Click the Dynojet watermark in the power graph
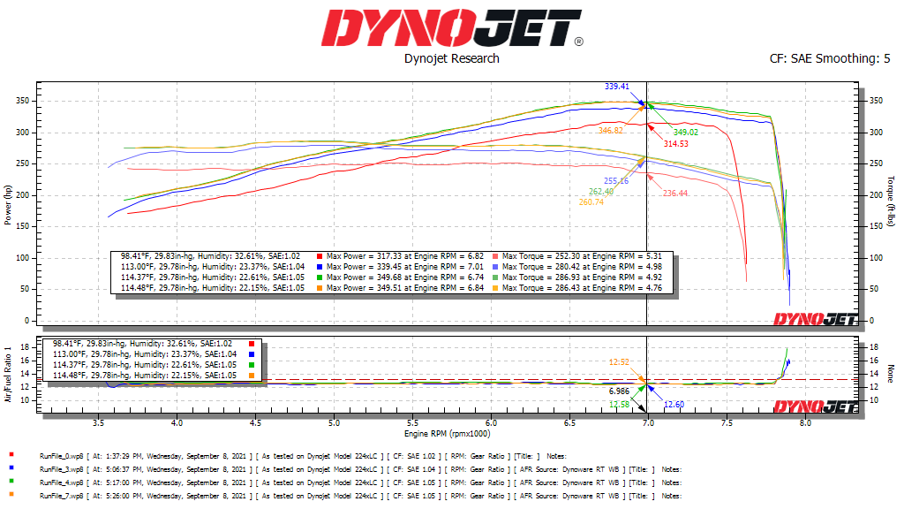The height and width of the screenshot is (509, 904). 815,320
